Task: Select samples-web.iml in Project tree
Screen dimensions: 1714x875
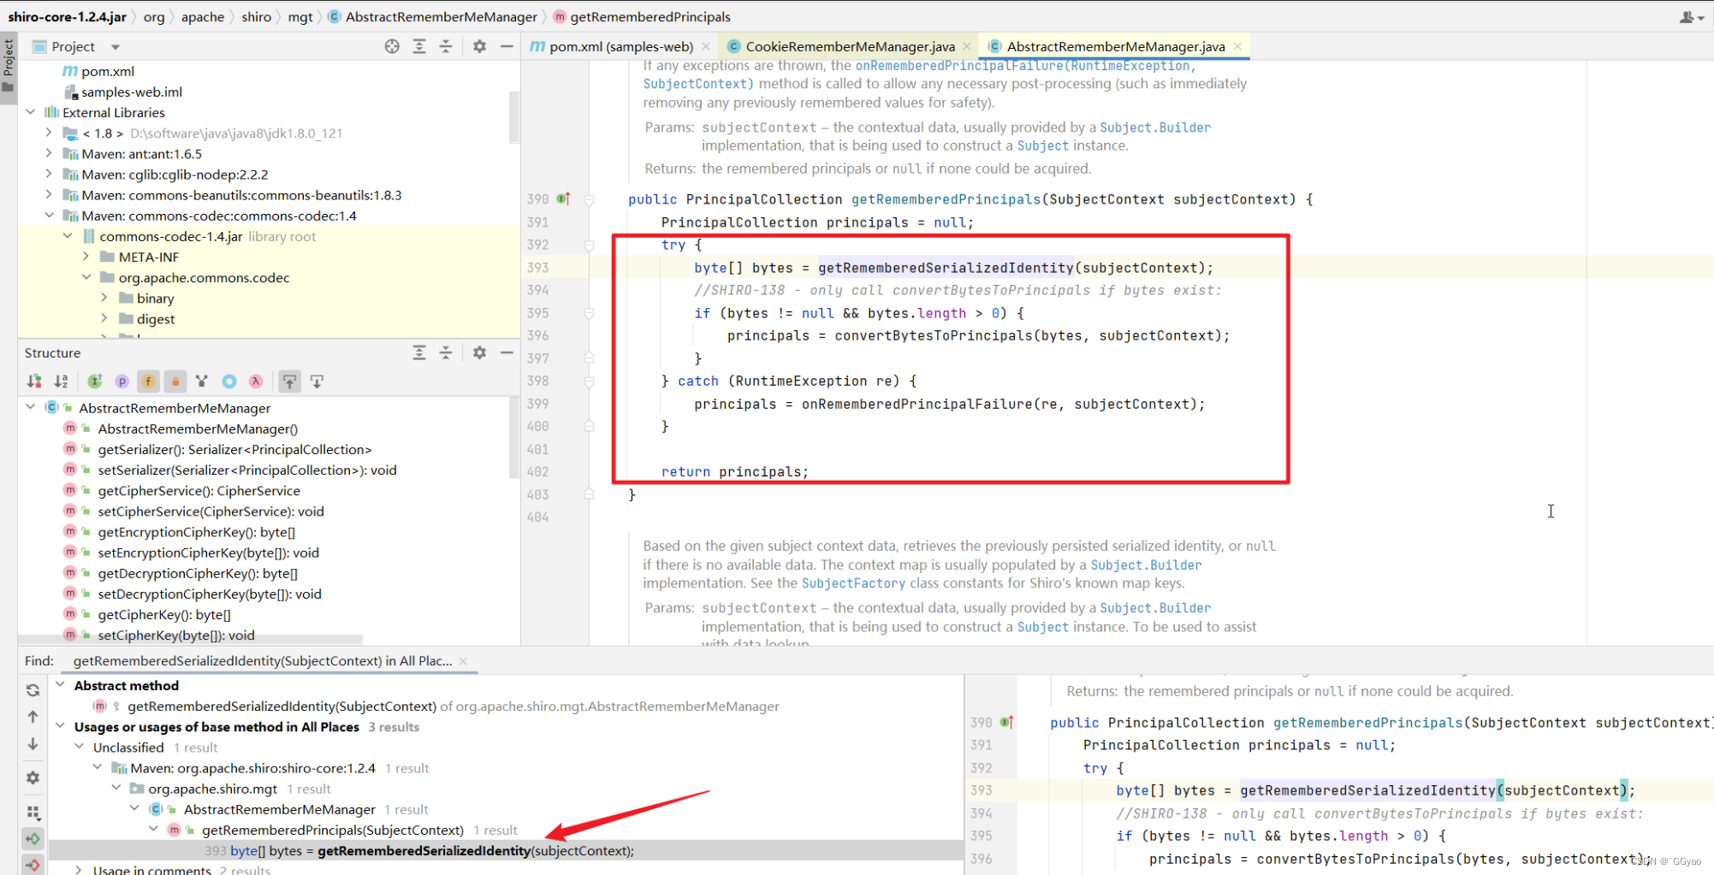Action: 132,92
